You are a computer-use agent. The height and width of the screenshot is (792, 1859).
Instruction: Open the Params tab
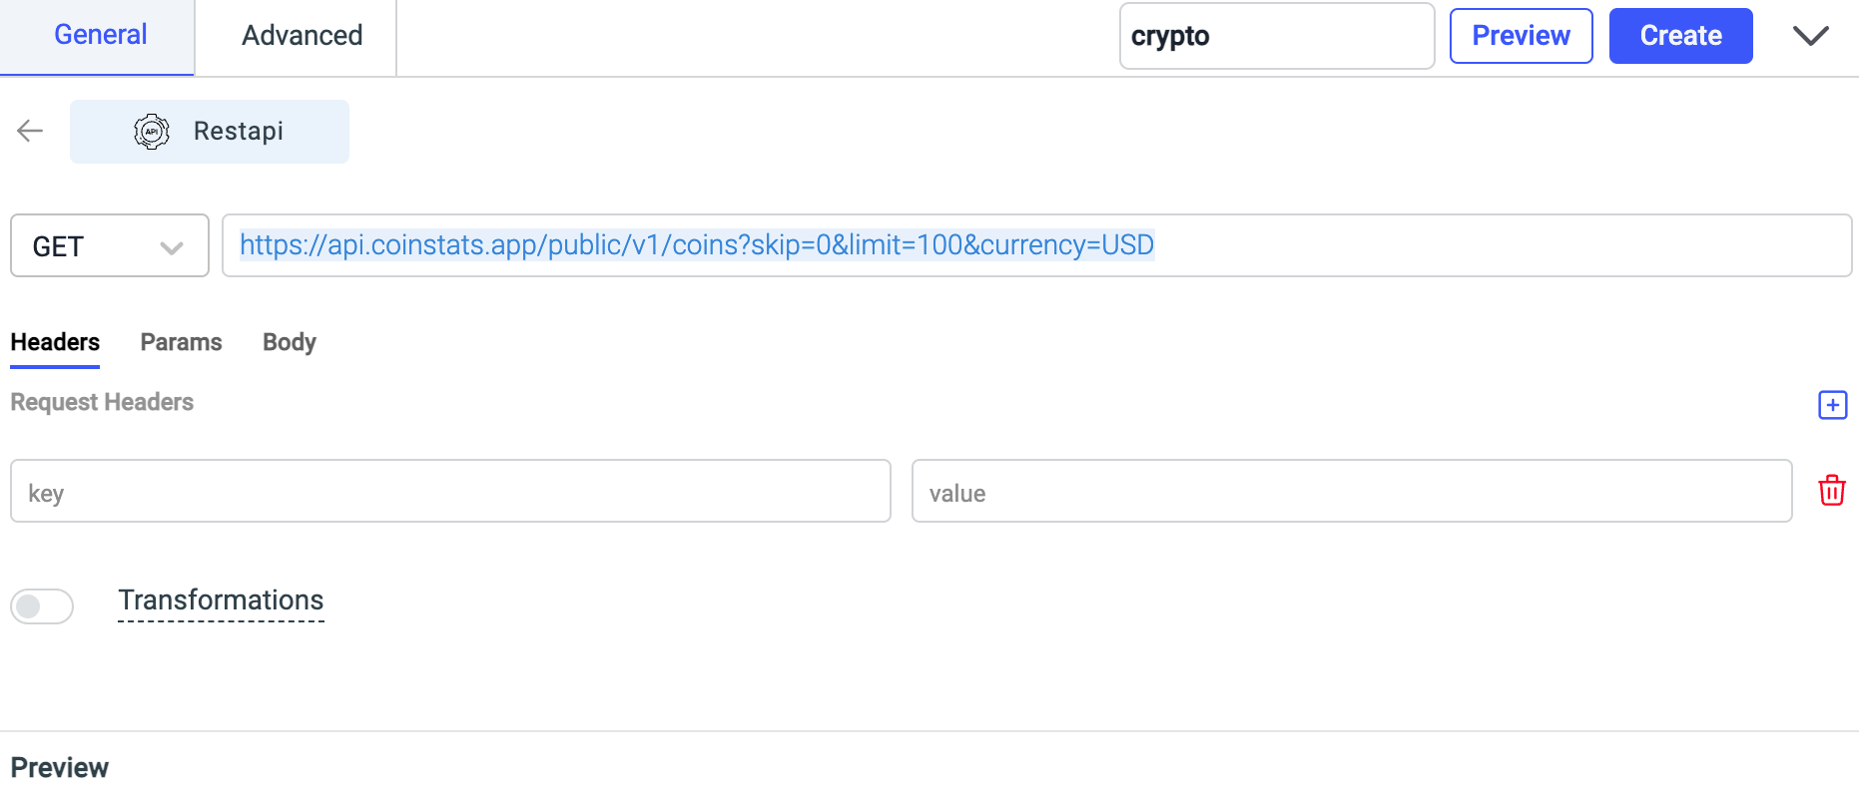point(181,342)
